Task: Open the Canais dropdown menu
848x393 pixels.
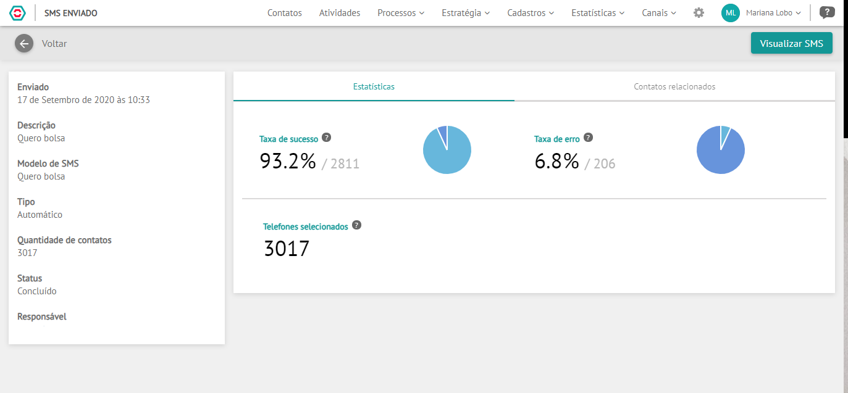Action: click(659, 13)
